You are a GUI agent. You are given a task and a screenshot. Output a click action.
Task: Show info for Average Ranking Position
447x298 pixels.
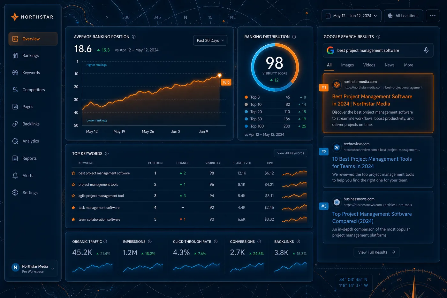(x=134, y=37)
